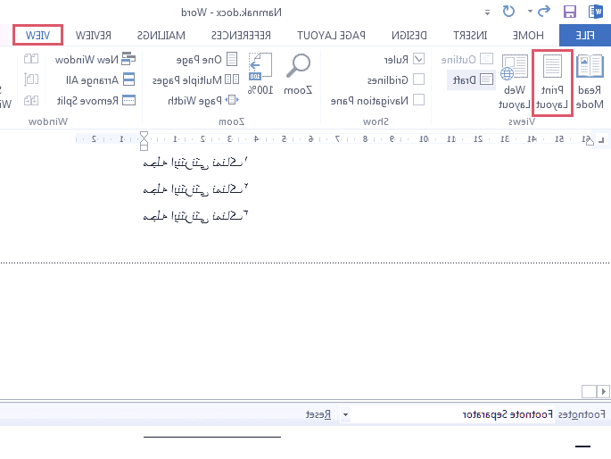Expand the Footnote Separator dropdown
Viewport: 611px width, 459px height.
[346, 414]
